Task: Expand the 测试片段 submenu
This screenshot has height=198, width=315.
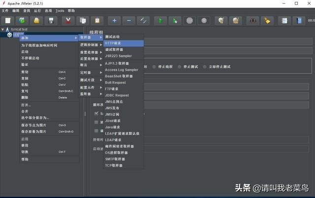Action: (x=91, y=80)
